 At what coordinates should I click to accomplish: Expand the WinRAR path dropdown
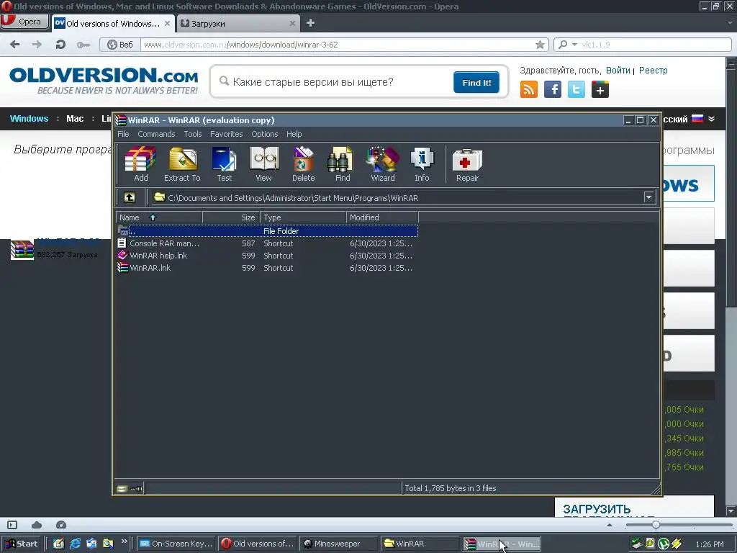(x=648, y=197)
